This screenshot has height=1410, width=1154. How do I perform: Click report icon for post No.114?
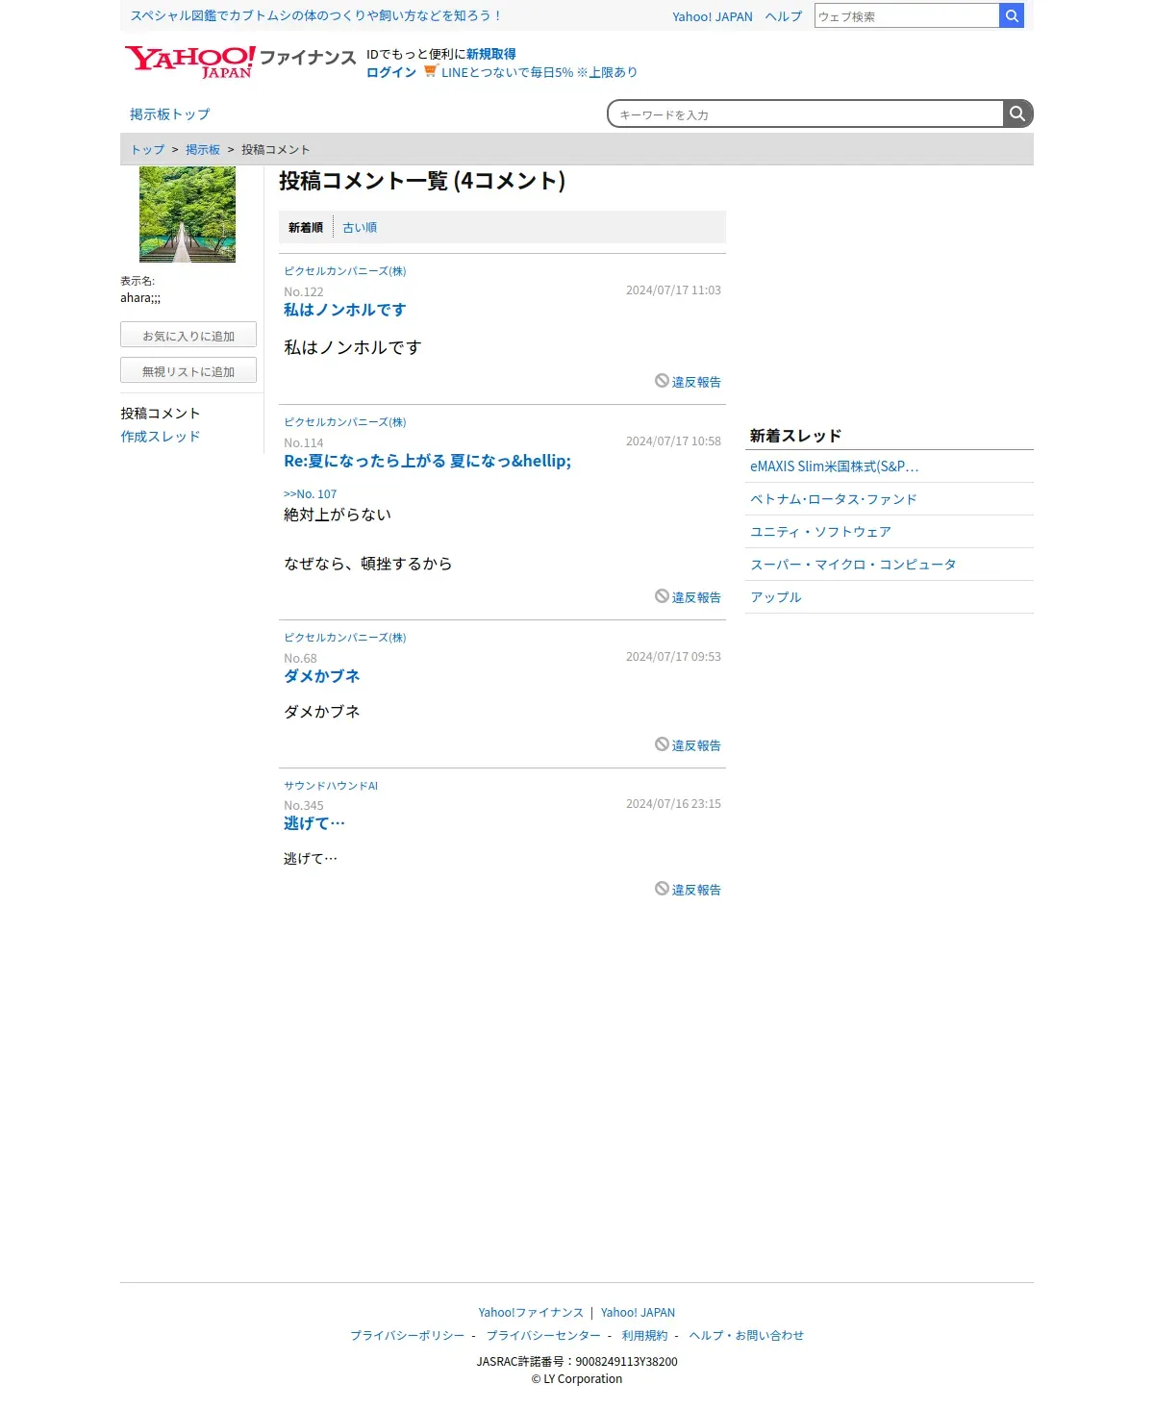click(x=662, y=596)
